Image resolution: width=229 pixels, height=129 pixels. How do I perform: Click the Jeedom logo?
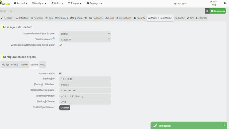[5, 3]
